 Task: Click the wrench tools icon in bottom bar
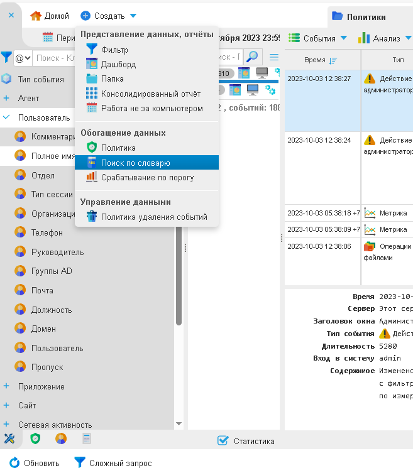[x=9, y=438]
